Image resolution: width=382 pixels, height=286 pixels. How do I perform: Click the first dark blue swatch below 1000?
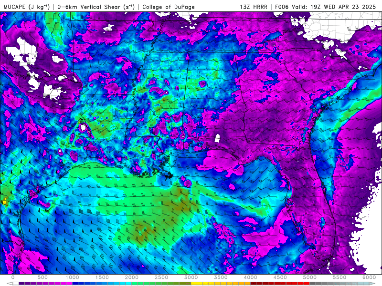[75, 283]
